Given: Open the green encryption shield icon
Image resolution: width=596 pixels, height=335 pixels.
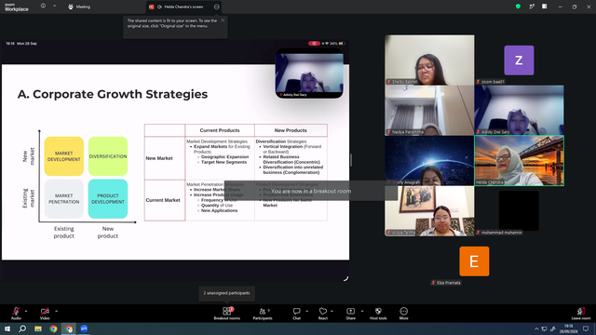Looking at the screenshot, I should click(x=518, y=7).
